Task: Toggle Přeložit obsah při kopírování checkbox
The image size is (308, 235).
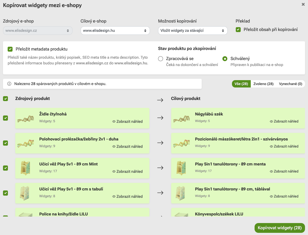Action: (x=238, y=30)
